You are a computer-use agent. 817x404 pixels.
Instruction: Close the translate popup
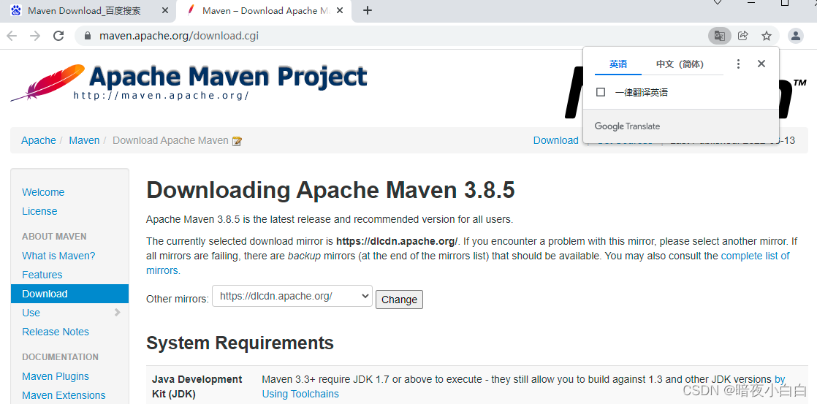coord(761,64)
